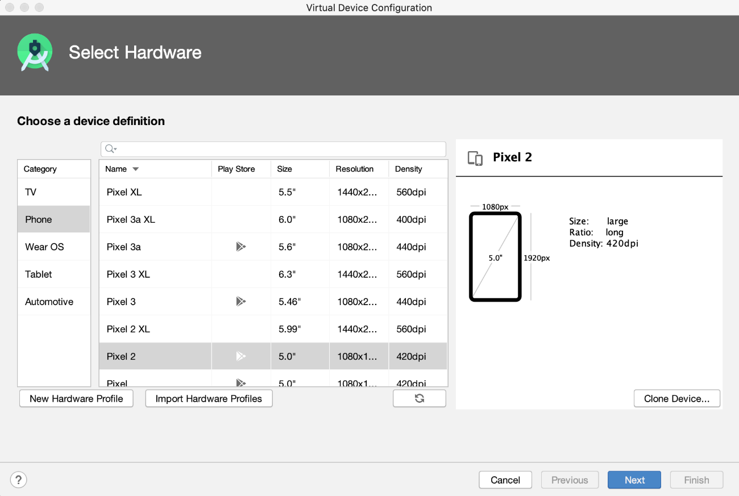Toggle Name column sort arrow

click(135, 169)
